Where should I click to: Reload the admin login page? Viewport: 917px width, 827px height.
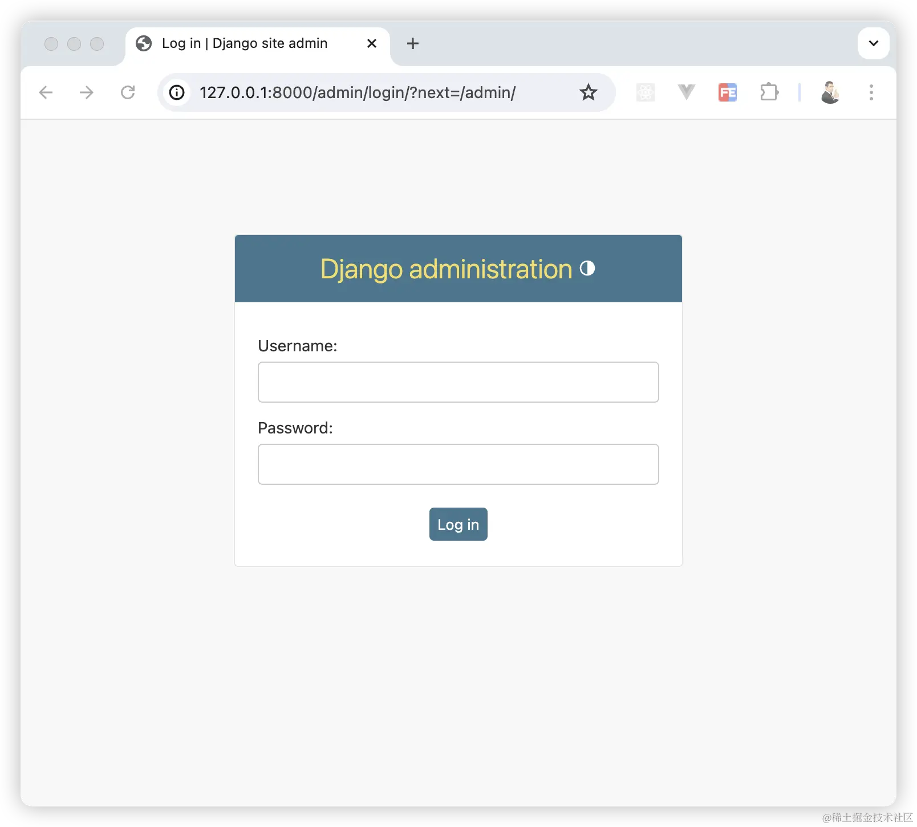pos(128,92)
